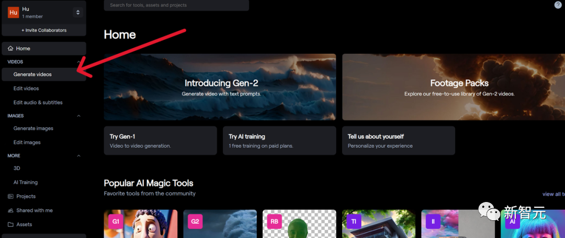Click the view all link
Viewport: 565px width, 238px height.
click(x=552, y=194)
